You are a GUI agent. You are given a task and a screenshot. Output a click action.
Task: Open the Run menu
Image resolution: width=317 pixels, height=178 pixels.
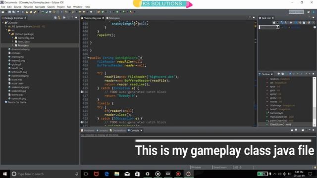[69, 7]
